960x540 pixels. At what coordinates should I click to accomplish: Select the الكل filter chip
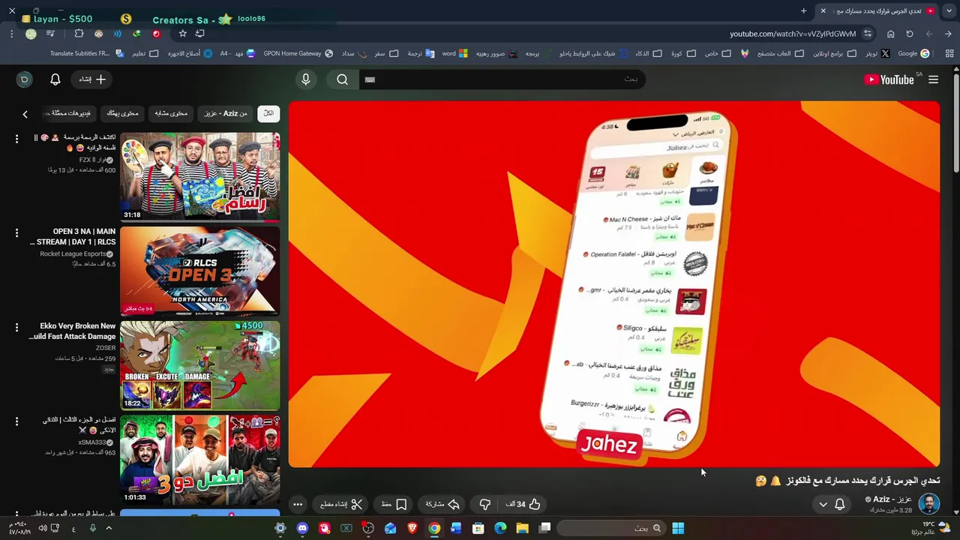268,113
